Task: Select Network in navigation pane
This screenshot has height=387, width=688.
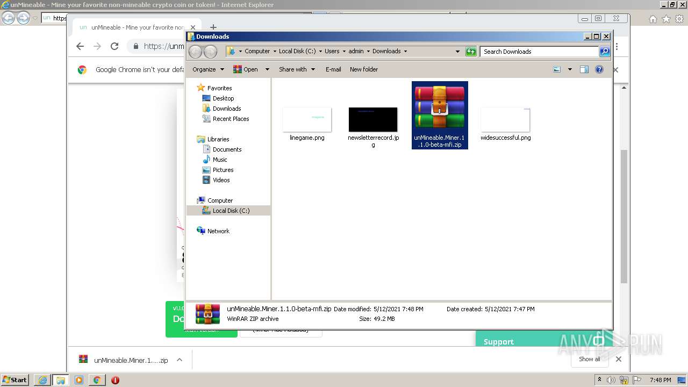Action: pyautogui.click(x=218, y=231)
